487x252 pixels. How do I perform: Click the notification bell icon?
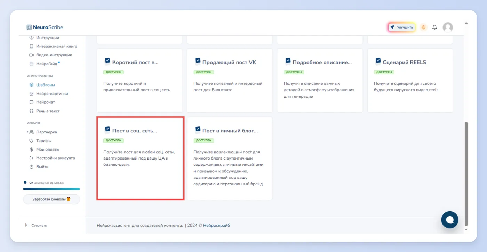coord(434,27)
